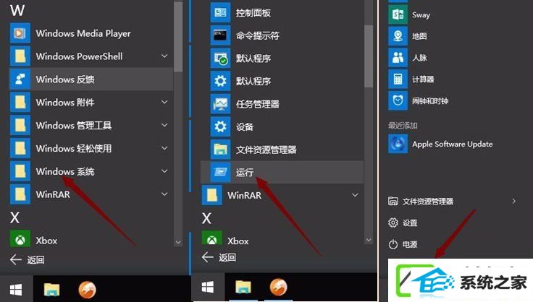Open 默认程序 icon with green checkmark
The width and height of the screenshot is (533, 302).
(220, 59)
